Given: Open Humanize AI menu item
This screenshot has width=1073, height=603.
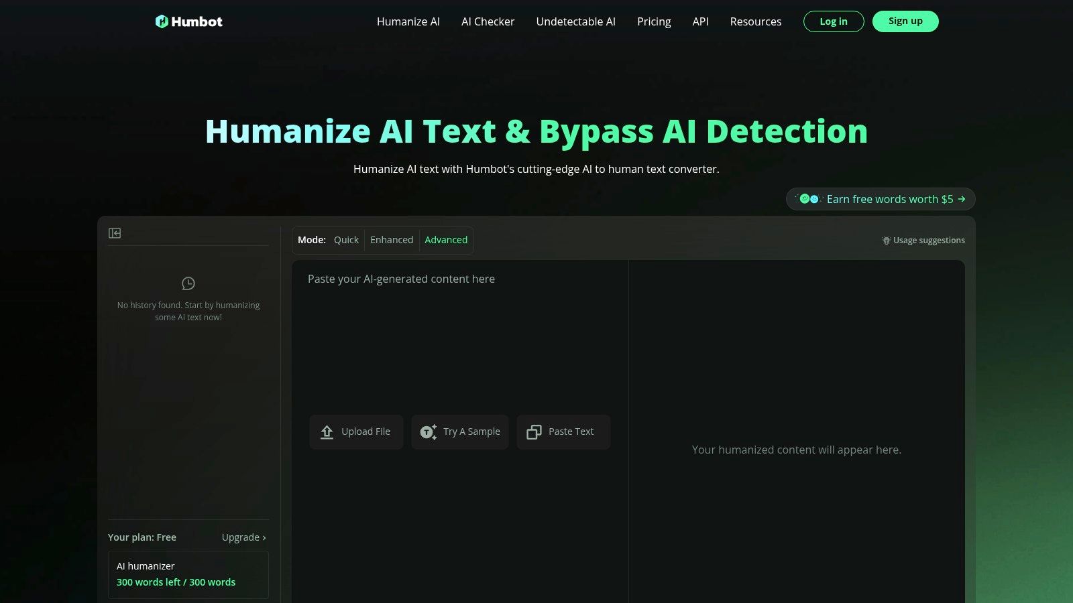Looking at the screenshot, I should (408, 21).
